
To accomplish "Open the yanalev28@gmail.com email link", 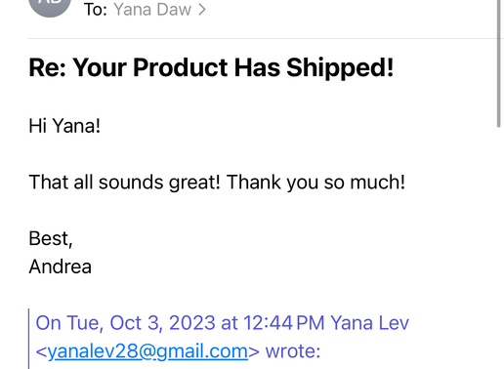I will pos(147,351).
